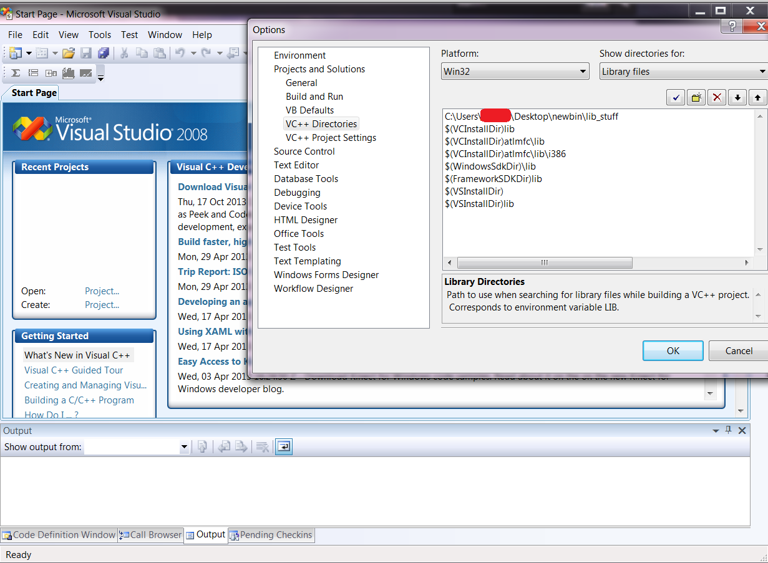Viewport: 768px width, 563px height.
Task: Move the line down with the arrow icon
Action: 738,97
